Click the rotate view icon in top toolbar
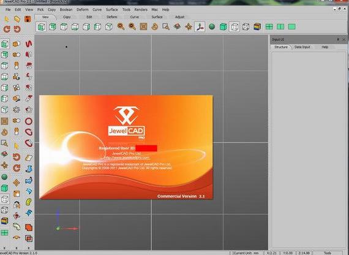 (x=154, y=27)
